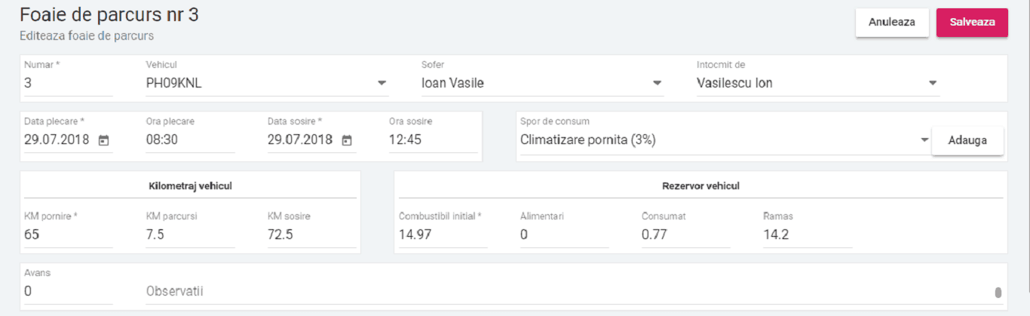This screenshot has width=1030, height=316.
Task: Open calendar icon for Data sosire
Action: [x=347, y=140]
